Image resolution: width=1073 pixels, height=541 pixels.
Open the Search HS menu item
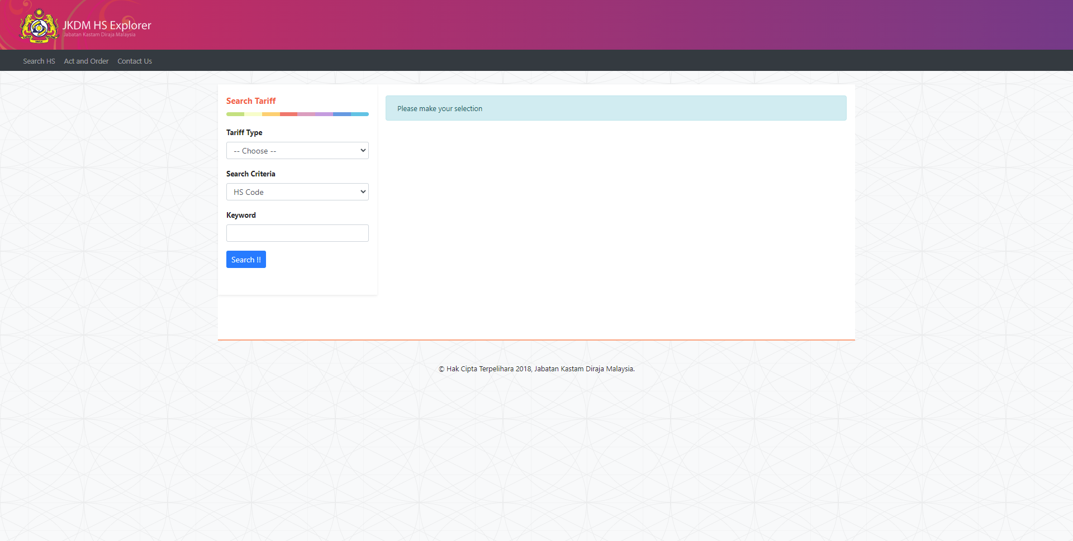39,61
